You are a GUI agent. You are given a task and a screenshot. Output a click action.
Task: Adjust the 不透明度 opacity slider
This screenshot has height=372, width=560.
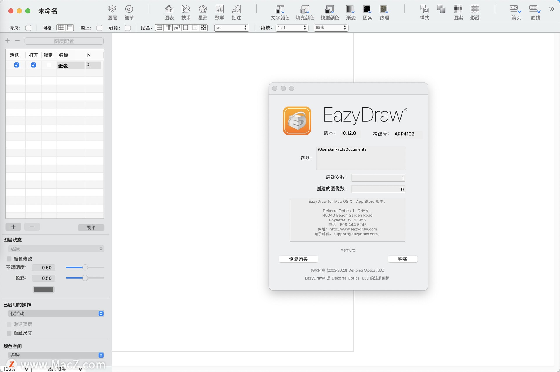(85, 267)
